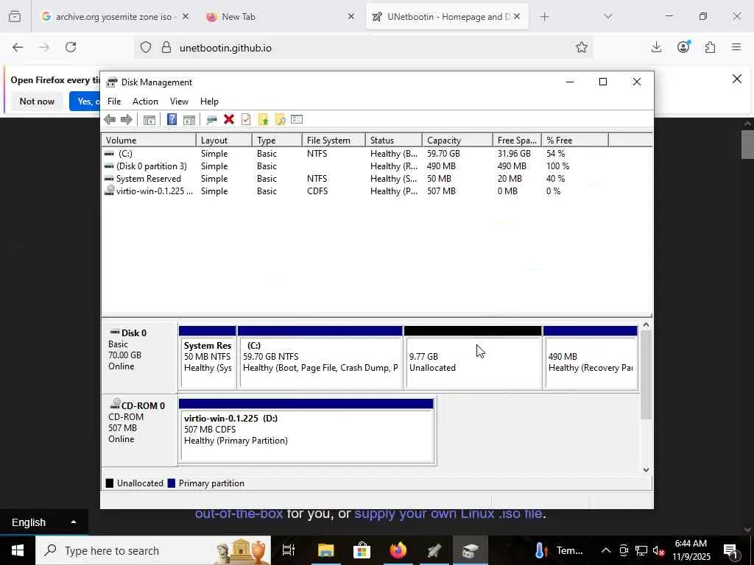Click the unetbootin.github.io address bar
Image resolution: width=754 pixels, height=565 pixels.
click(363, 48)
